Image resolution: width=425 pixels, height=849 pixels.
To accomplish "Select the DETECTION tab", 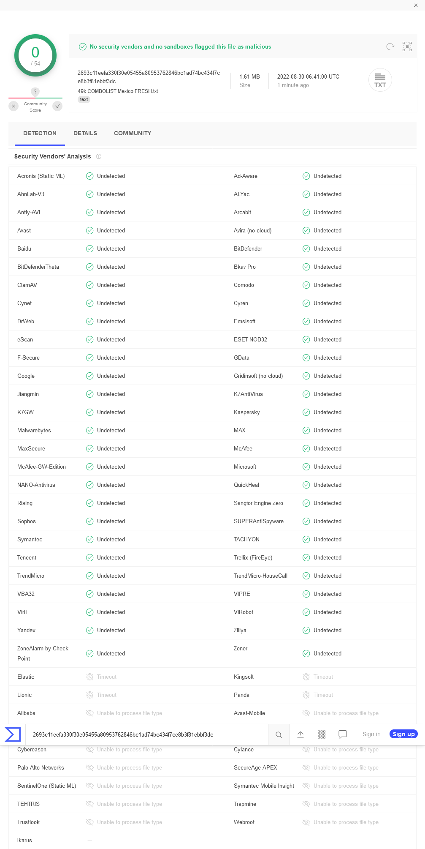I will coord(40,133).
